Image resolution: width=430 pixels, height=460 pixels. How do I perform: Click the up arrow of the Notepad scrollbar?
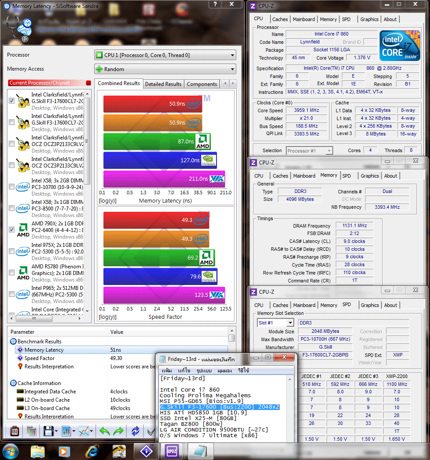pyautogui.click(x=290, y=379)
